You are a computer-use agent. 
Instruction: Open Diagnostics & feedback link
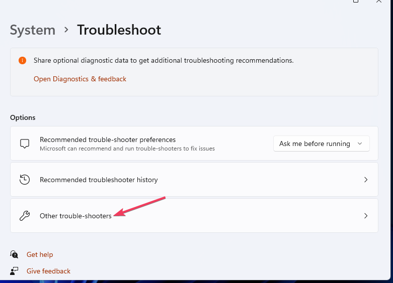click(80, 79)
